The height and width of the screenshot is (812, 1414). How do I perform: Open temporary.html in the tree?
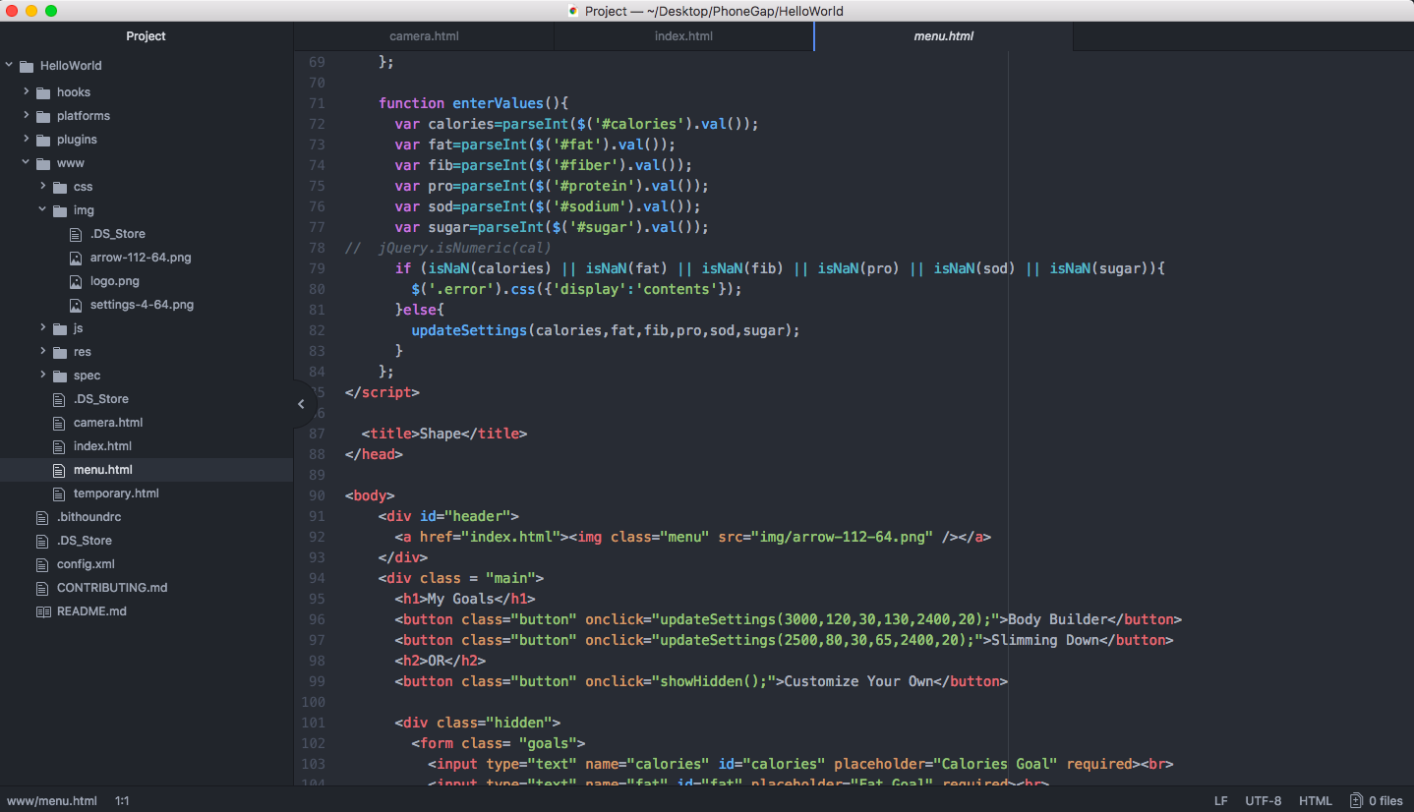(116, 493)
